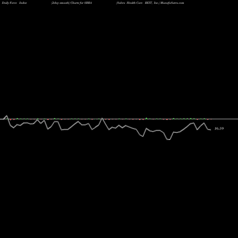The height and width of the screenshot is (238, 238).
Task: Click the MunafaSutra.com label
Action: coord(172,3)
